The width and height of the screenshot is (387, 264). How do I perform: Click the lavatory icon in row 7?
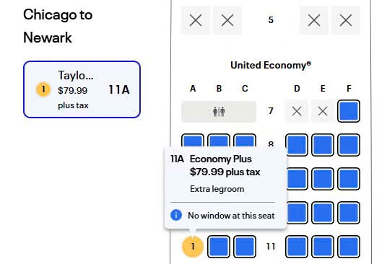[x=219, y=111]
